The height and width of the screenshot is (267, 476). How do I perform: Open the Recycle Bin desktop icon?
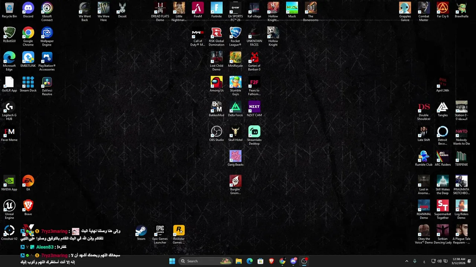coord(9,10)
